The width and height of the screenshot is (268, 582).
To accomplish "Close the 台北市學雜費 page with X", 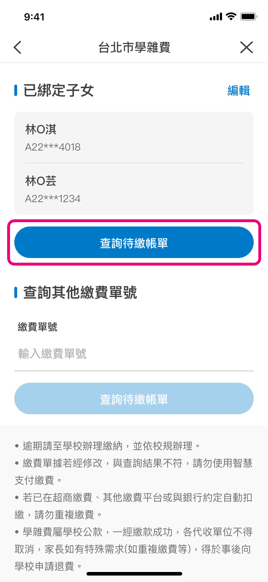I will pyautogui.click(x=246, y=47).
